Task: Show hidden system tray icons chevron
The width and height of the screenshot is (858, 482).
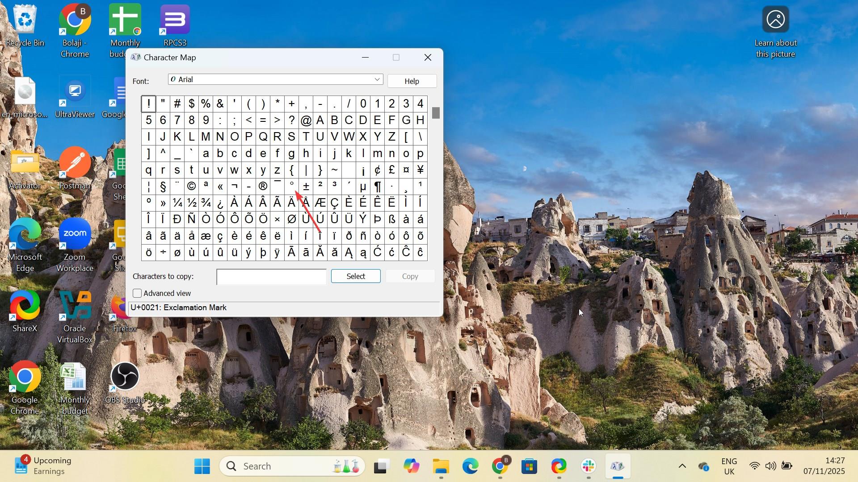Action: click(682, 466)
